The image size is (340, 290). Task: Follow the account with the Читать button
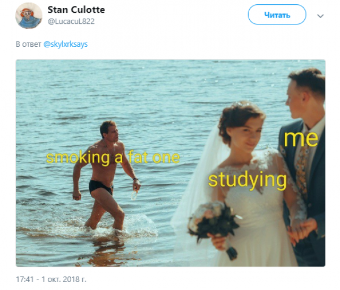point(277,15)
